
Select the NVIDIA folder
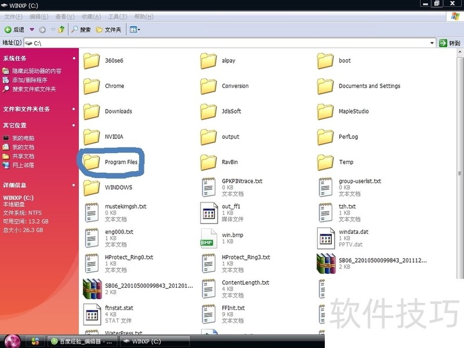pos(103,137)
